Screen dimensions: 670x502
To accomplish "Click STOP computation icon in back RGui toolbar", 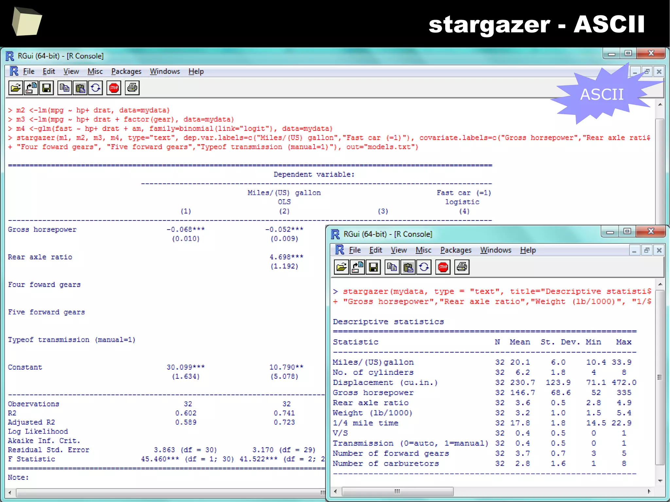I will [114, 88].
